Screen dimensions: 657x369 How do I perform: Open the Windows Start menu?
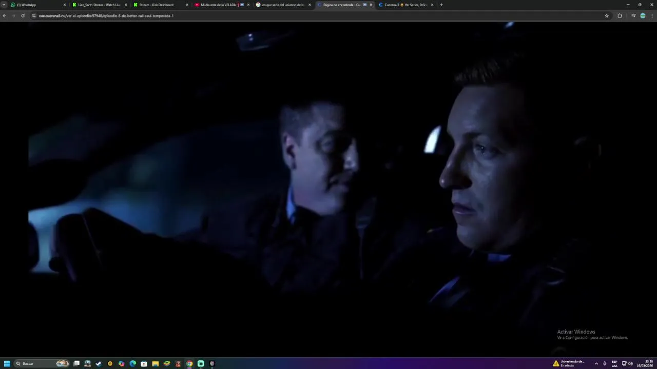click(x=7, y=363)
